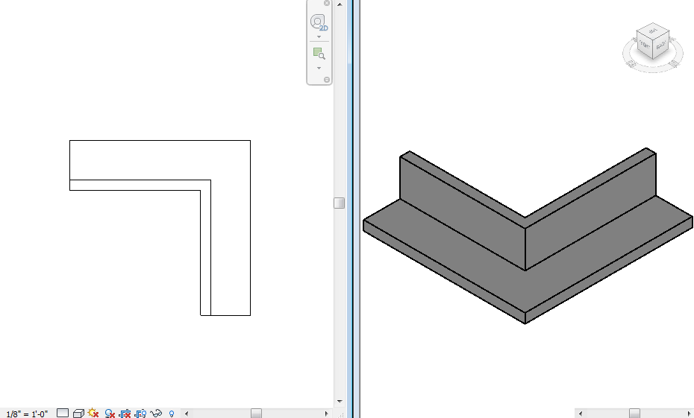Click the 2D Steering Wheel icon
The height and width of the screenshot is (418, 694).
(319, 22)
